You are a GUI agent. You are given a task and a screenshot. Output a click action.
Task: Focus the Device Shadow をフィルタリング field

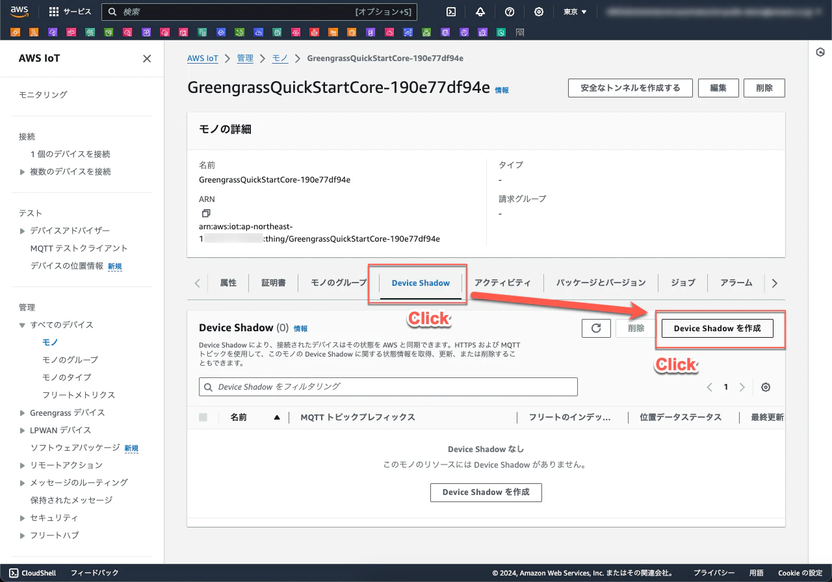tap(388, 387)
